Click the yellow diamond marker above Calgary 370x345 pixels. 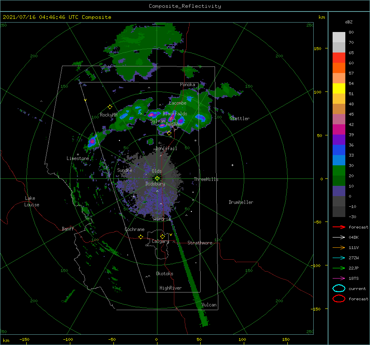click(x=162, y=236)
